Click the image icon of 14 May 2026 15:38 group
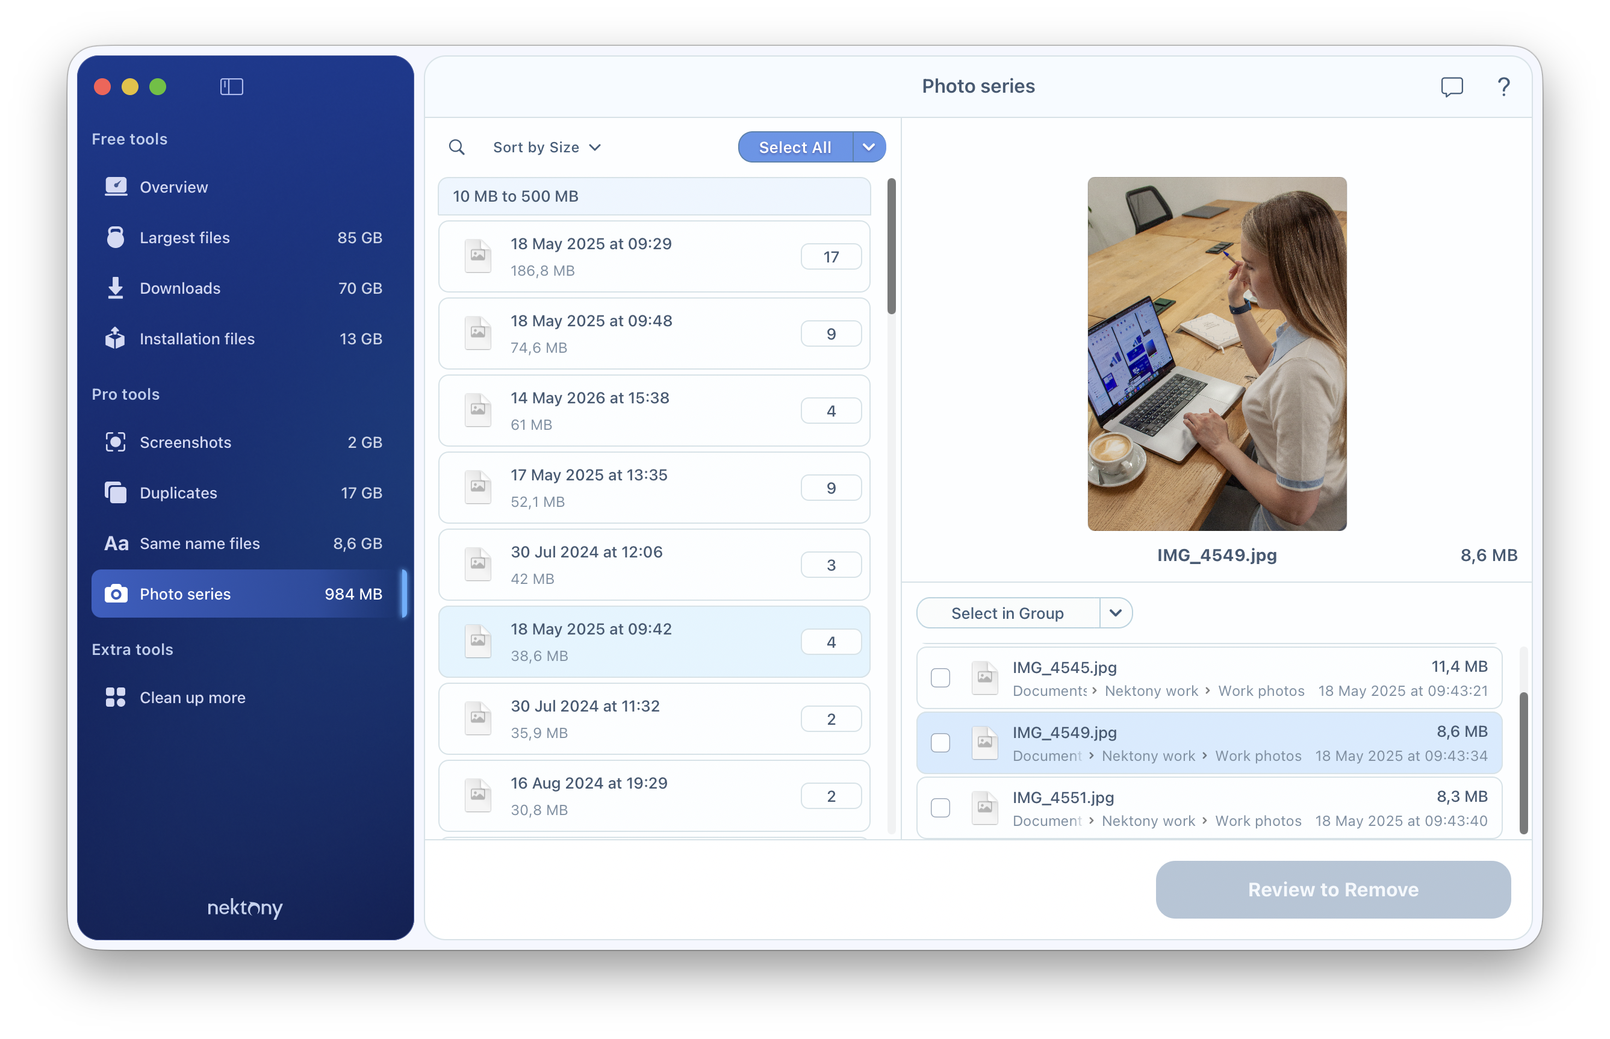Viewport: 1610px width, 1039px height. [477, 410]
